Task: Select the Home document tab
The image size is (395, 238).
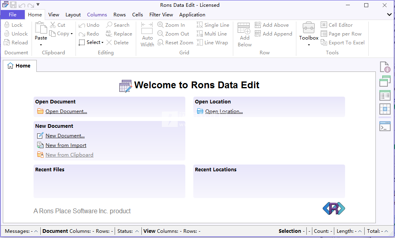Action: click(20, 66)
